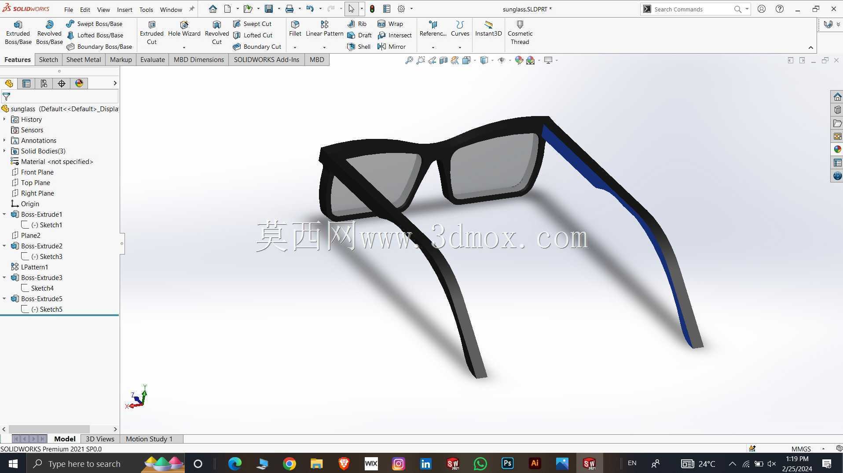This screenshot has height=473, width=843.
Task: Select Boundary Boss/Base feature
Action: click(x=99, y=47)
